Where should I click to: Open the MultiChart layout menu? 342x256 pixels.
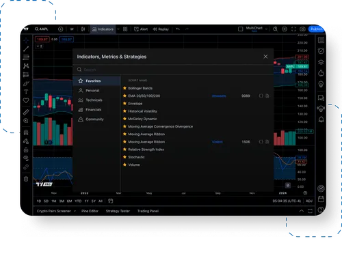tap(256, 29)
